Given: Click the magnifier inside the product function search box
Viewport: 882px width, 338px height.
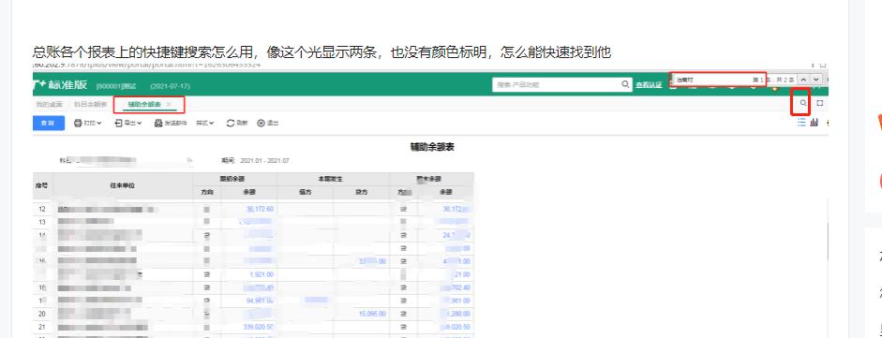Looking at the screenshot, I should pos(625,84).
